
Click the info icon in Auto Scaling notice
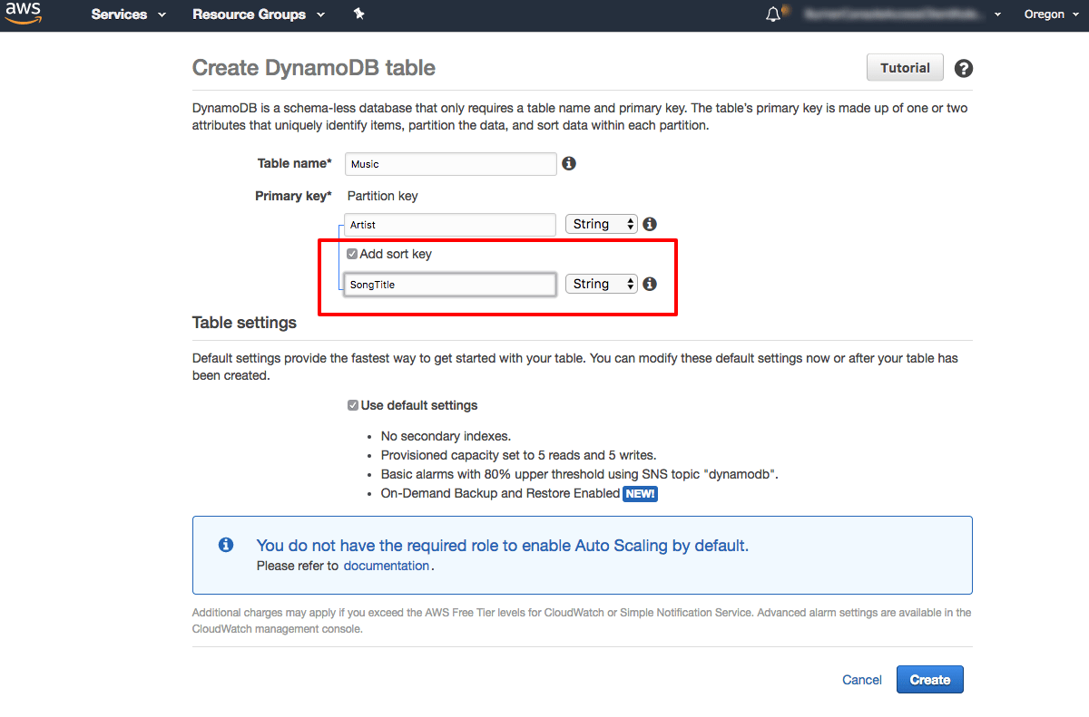click(226, 545)
